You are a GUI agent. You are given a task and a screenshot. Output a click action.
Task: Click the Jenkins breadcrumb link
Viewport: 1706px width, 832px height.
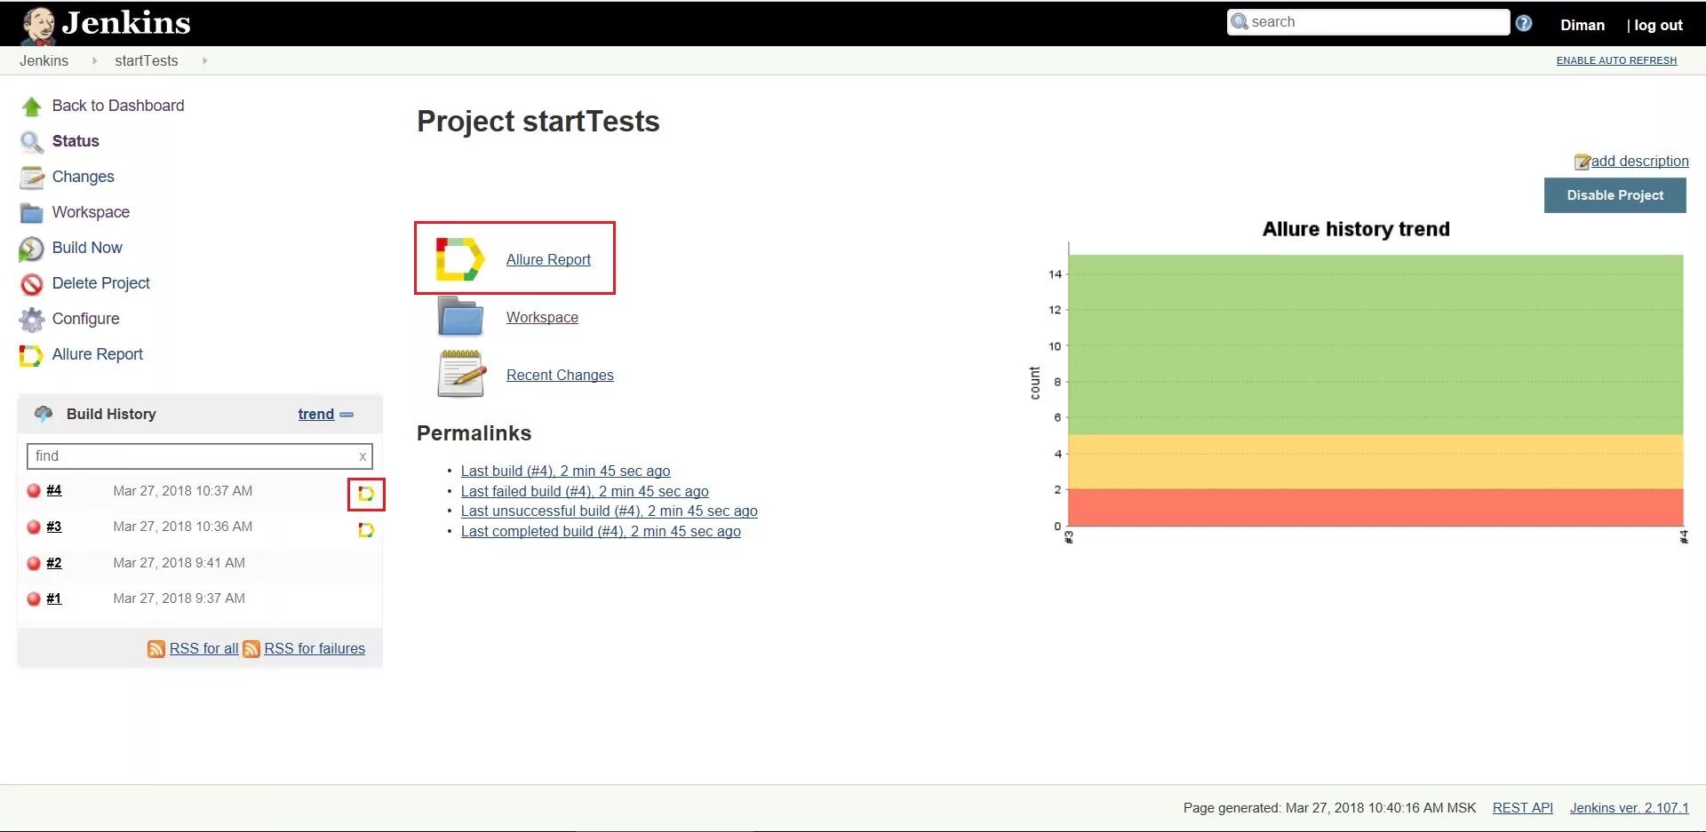click(44, 60)
